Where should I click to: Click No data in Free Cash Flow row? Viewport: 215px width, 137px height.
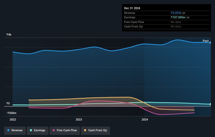(176, 22)
